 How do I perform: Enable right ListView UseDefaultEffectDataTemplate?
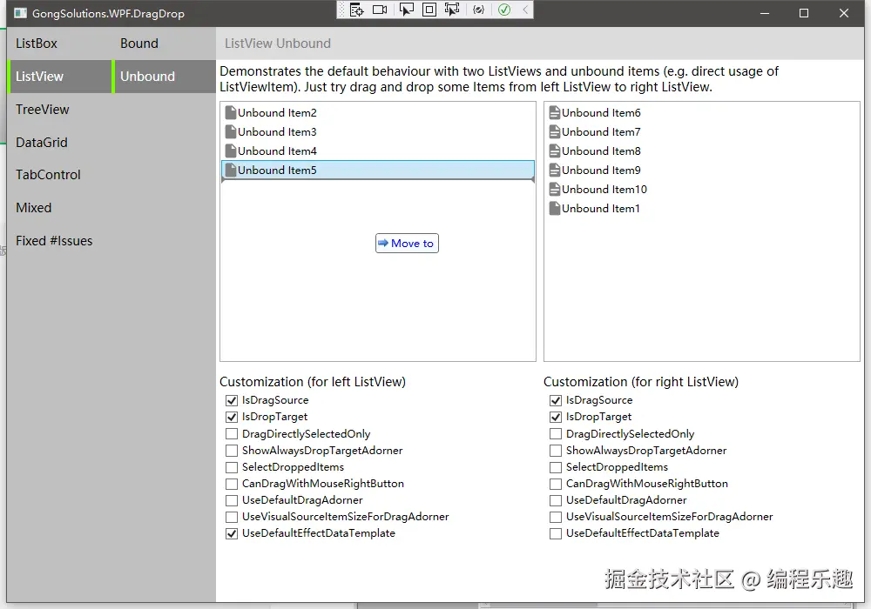coord(556,533)
